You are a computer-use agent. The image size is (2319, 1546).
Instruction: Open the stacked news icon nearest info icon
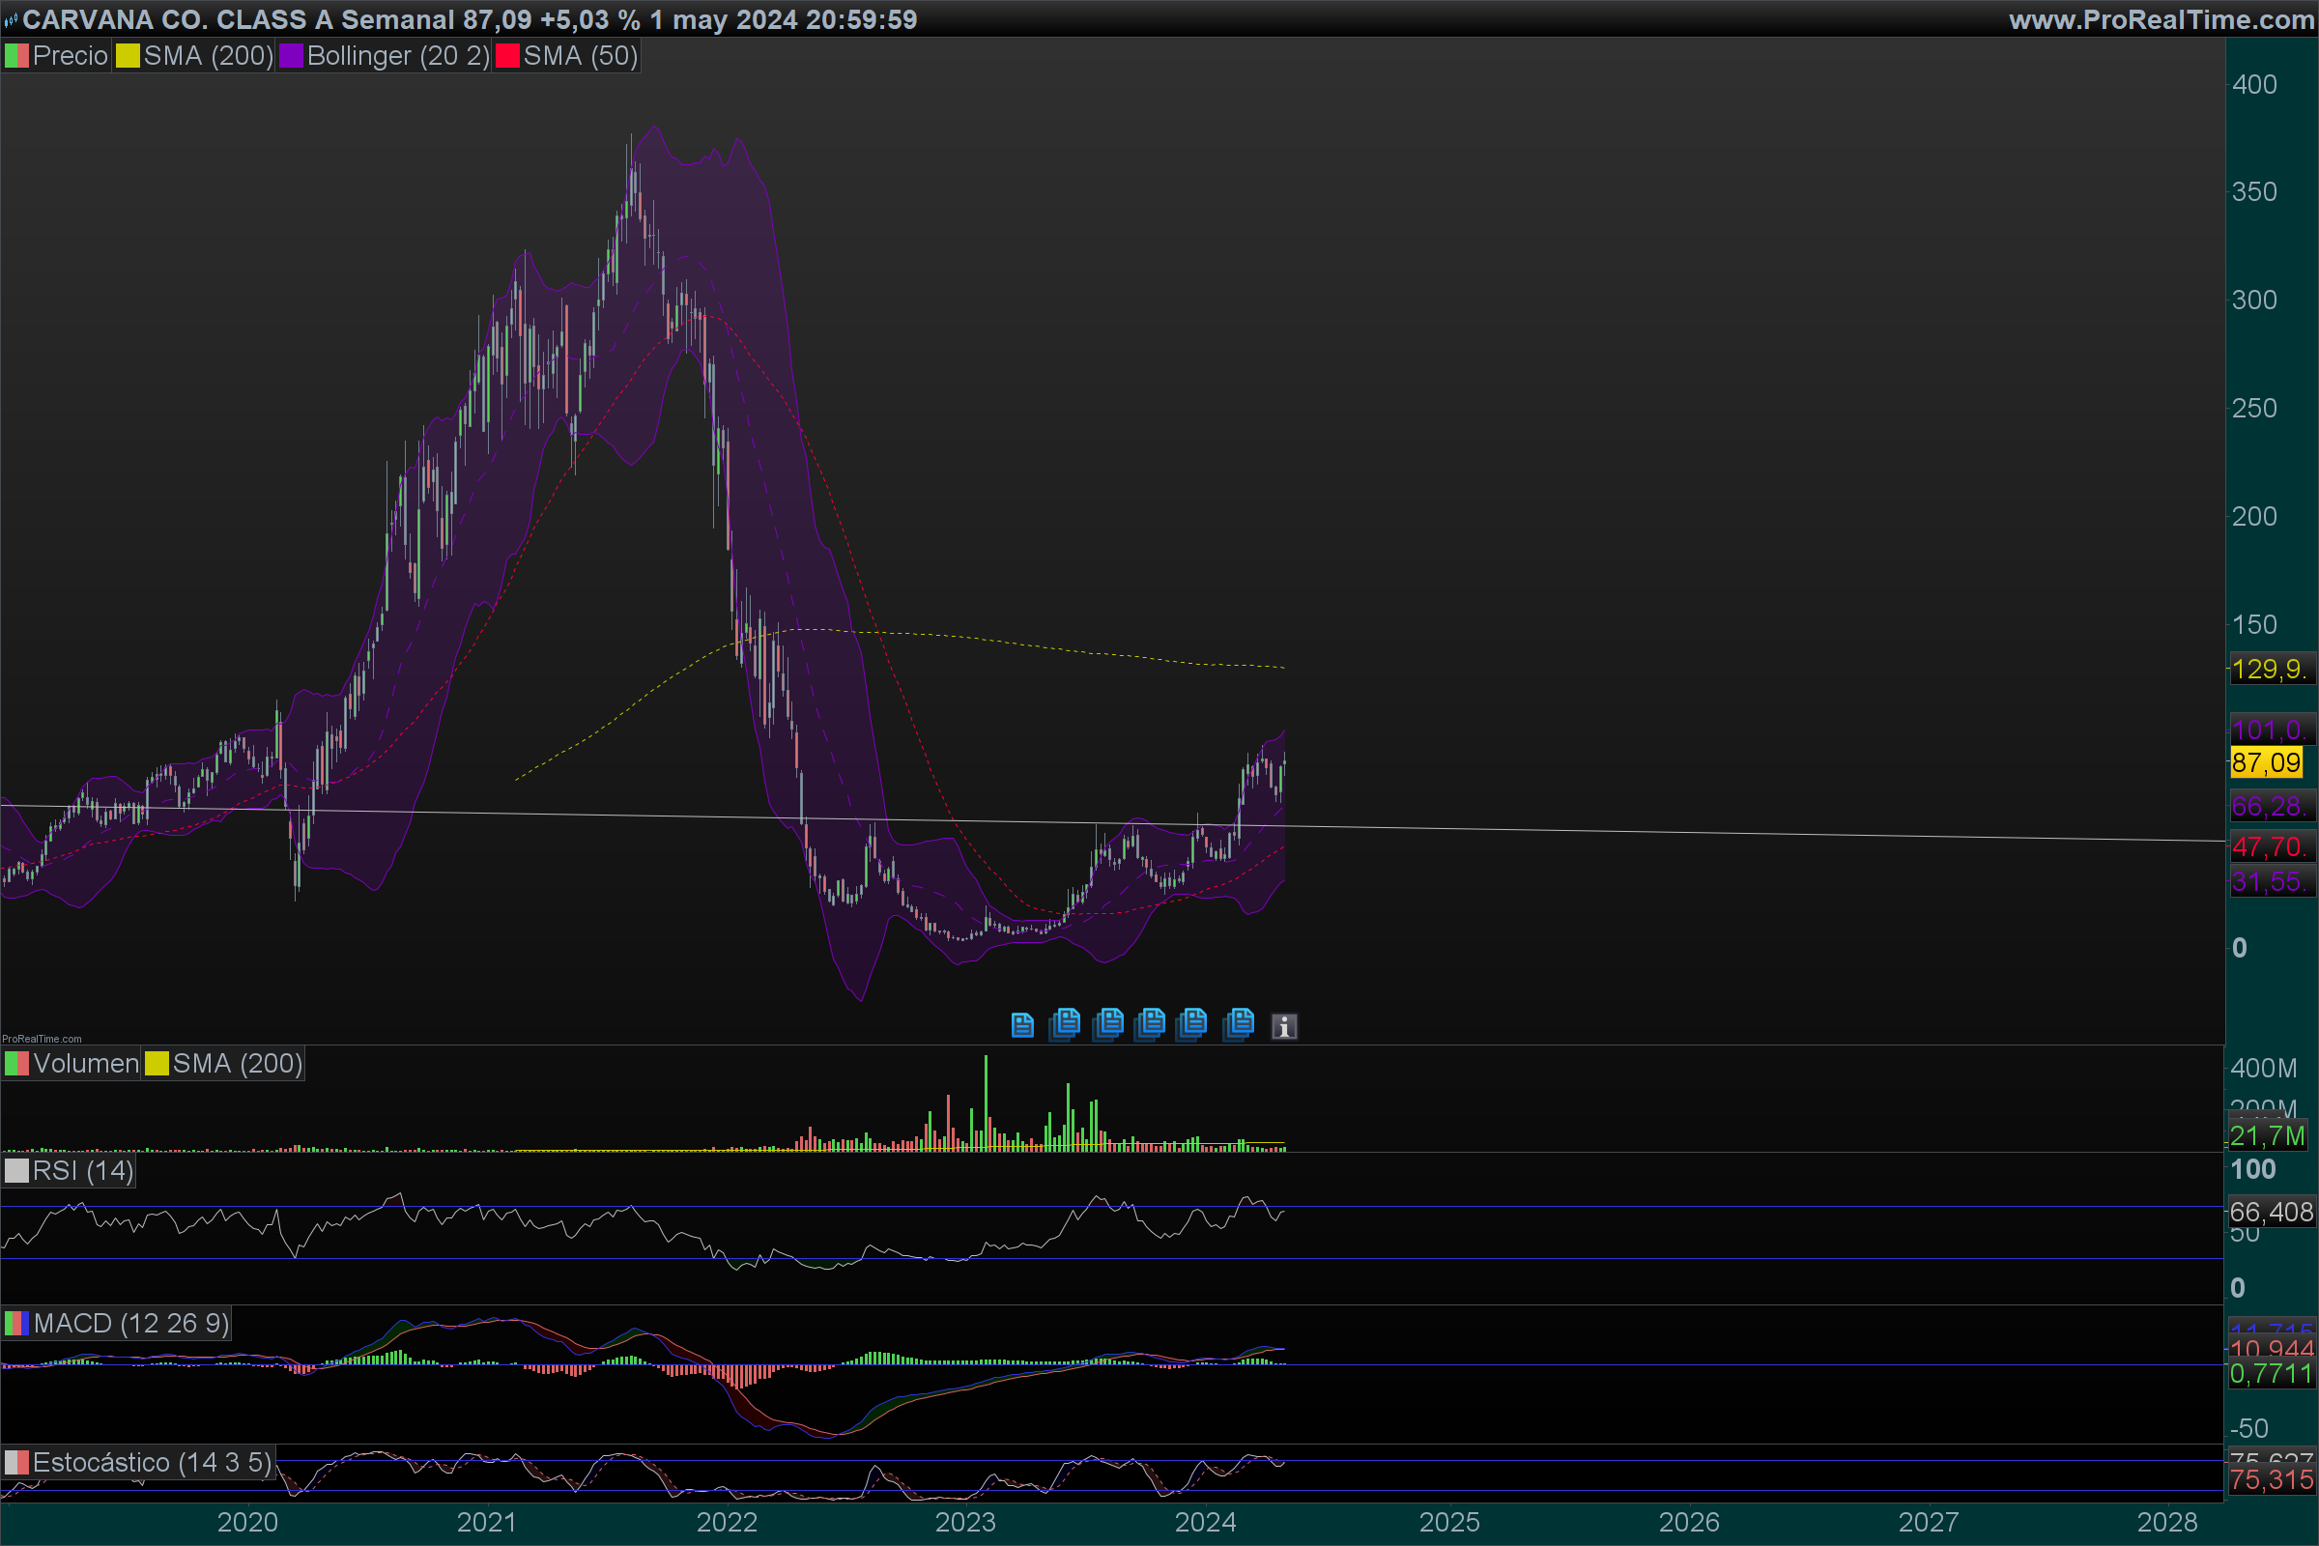(1240, 1023)
